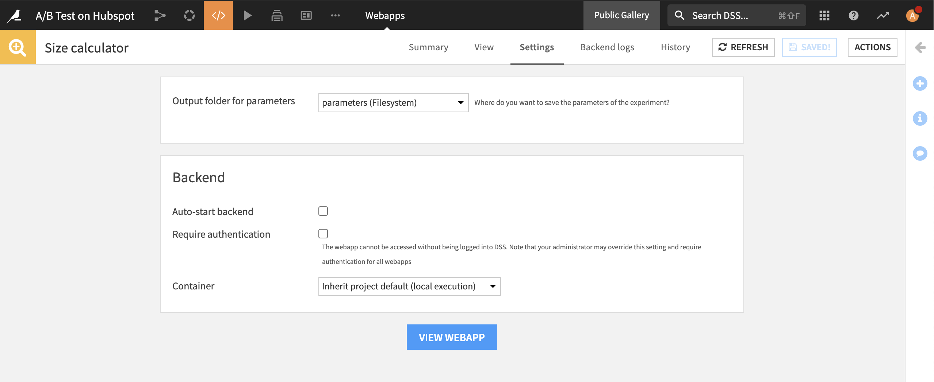Open Jobs via the stacked printer-like icon
Viewport: 934px width, 382px height.
[277, 15]
